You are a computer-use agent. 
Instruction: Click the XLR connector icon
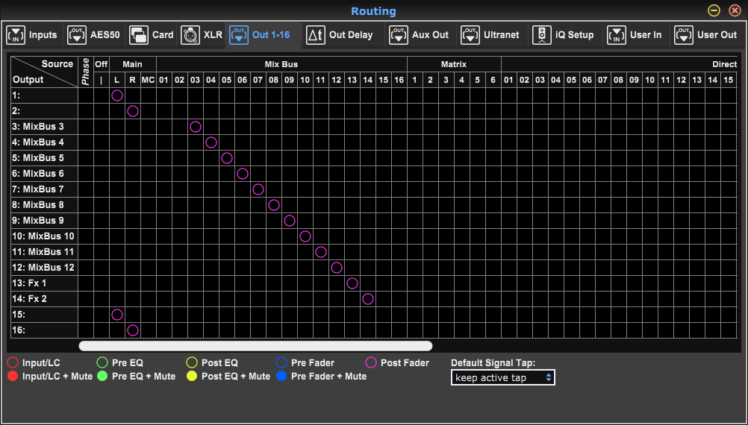click(x=190, y=35)
